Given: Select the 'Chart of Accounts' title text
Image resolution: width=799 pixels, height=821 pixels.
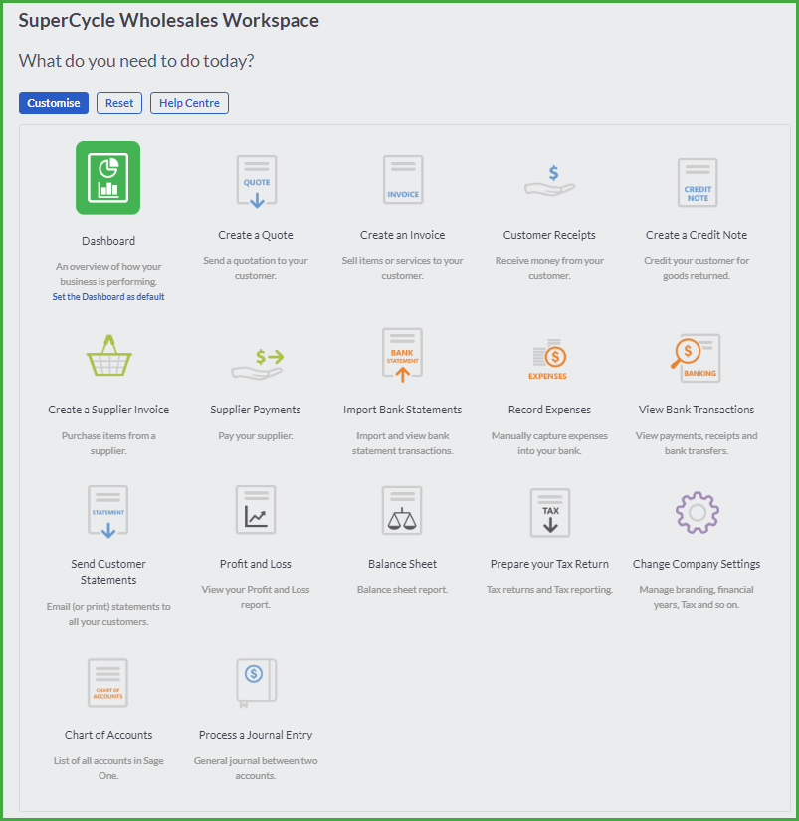Looking at the screenshot, I should [108, 735].
